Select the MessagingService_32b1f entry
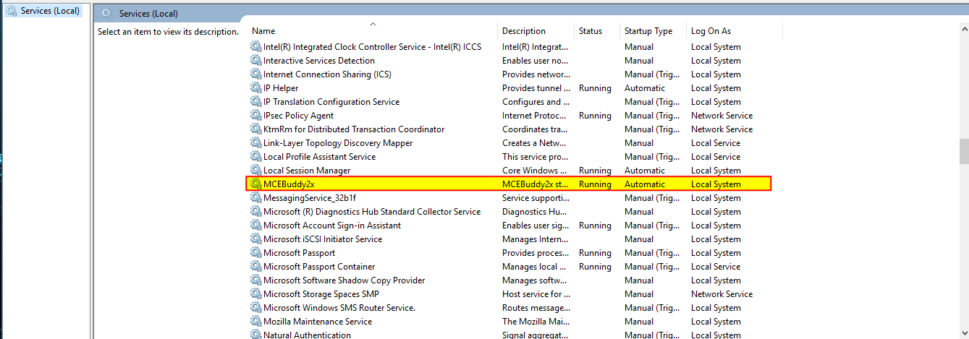This screenshot has height=339, width=969. pos(310,198)
